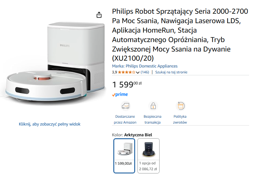
Task: Open the 146 reviews link
Action: click(x=145, y=72)
